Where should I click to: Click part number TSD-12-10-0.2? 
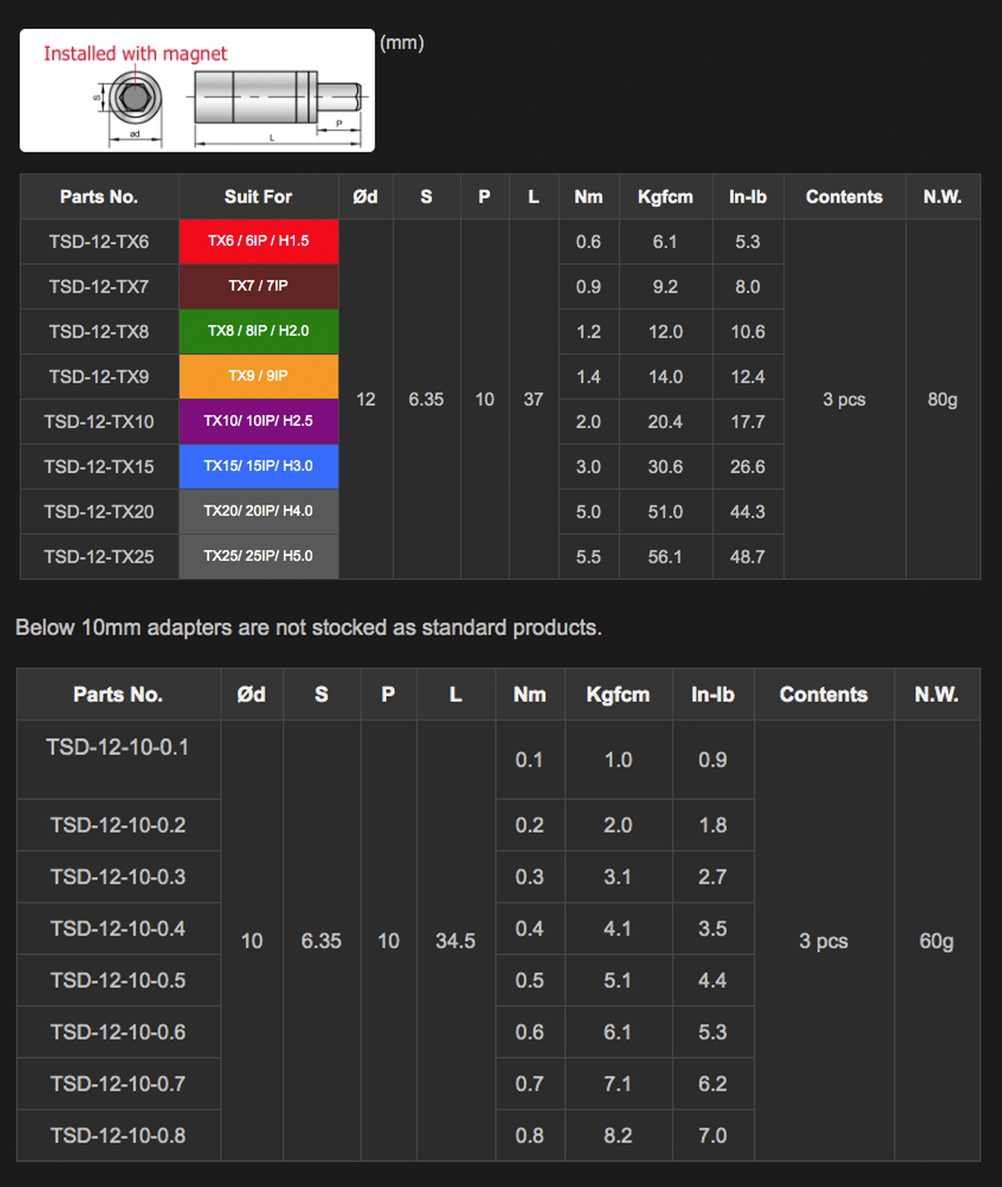click(x=118, y=825)
